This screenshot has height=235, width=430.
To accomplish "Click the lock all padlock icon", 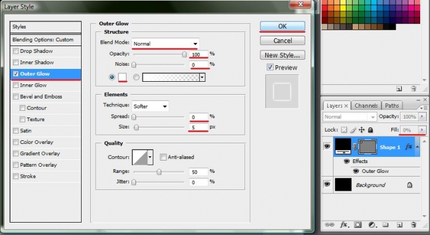I will (x=370, y=130).
